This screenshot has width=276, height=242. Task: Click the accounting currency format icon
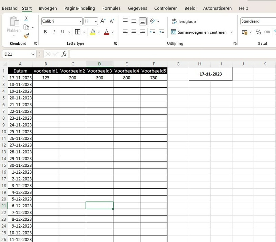245,32
